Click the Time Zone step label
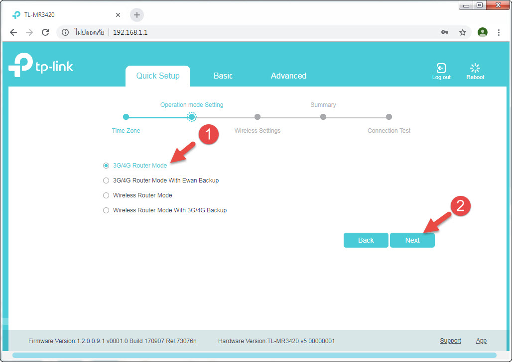Viewport: 512px width, 362px height. pos(126,130)
